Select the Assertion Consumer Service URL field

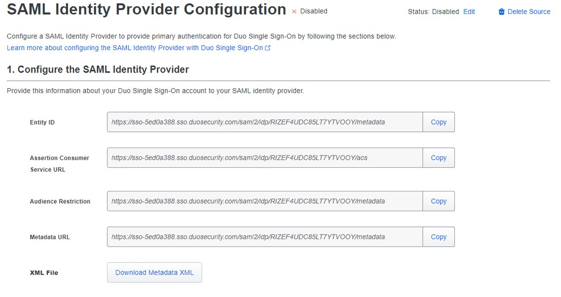264,158
